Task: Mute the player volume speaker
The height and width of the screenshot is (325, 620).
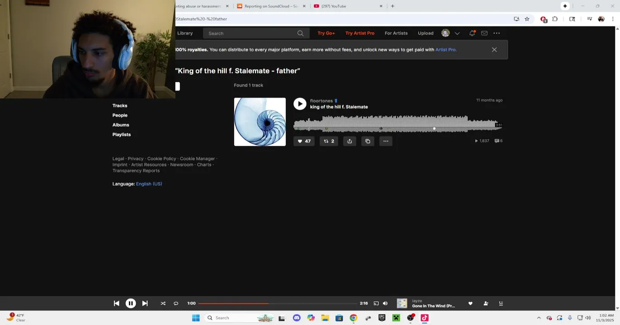Action: click(385, 303)
